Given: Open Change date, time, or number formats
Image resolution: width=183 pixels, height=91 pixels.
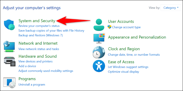Looking at the screenshot, I should [134, 54].
